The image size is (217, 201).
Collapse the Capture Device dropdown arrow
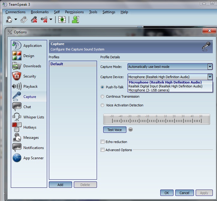click(x=210, y=77)
